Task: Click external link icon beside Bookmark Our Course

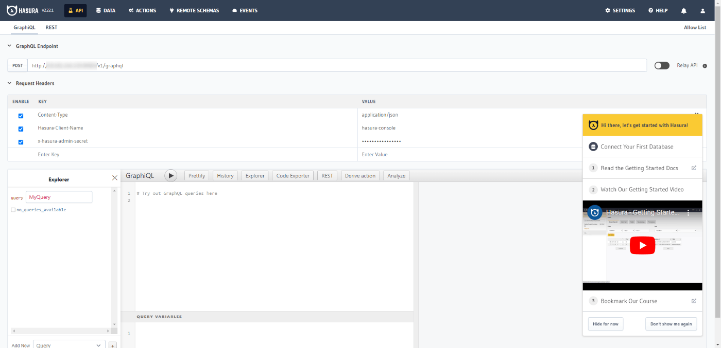Action: (694, 301)
